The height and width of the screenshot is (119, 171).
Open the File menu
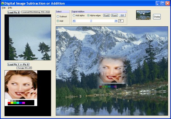(3, 8)
